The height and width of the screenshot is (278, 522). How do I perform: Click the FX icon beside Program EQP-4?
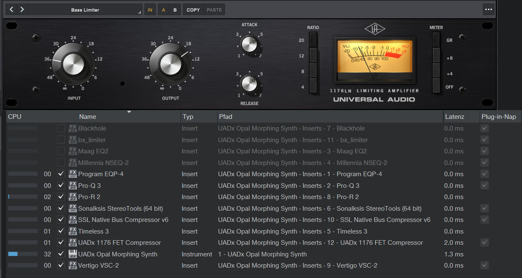(x=73, y=174)
